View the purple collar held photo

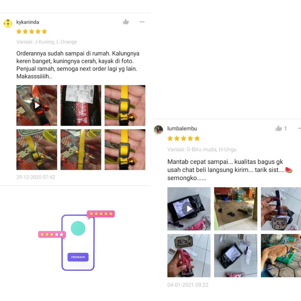coord(281,209)
